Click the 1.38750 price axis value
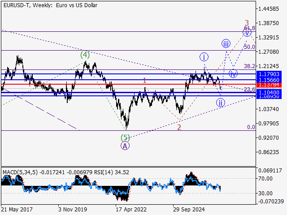The width and height of the screenshot is (287, 215). pos(269,23)
